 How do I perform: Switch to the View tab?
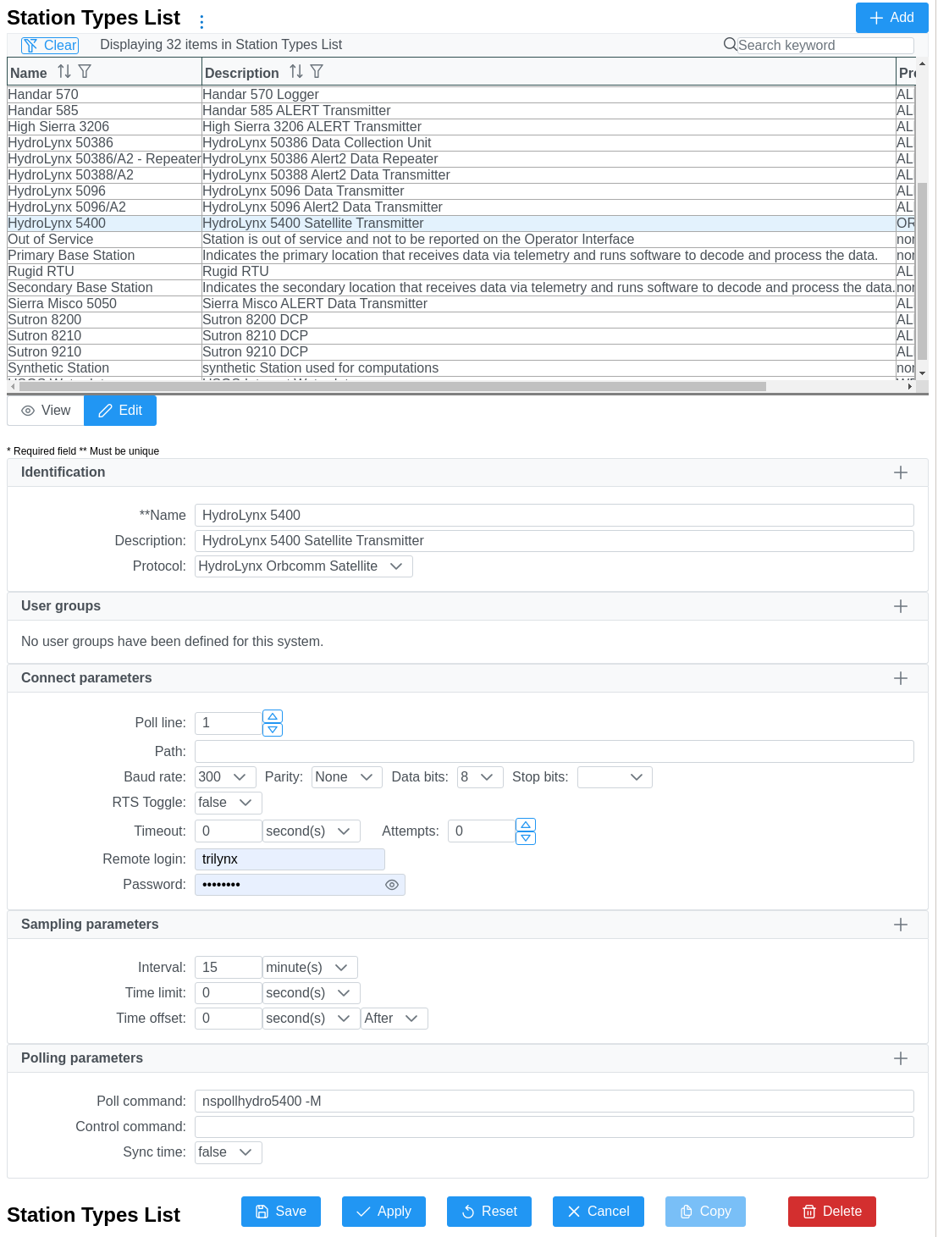(46, 411)
